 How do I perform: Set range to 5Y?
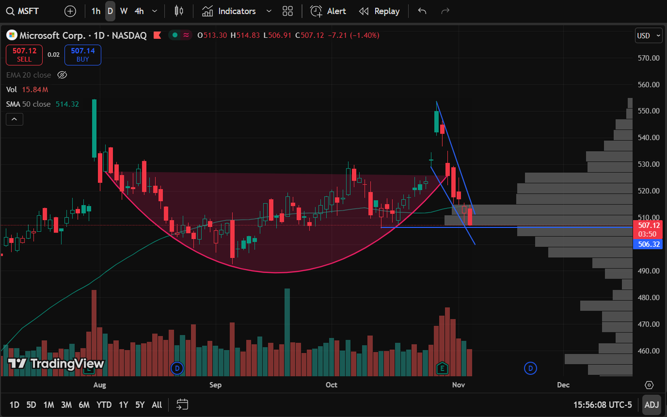click(x=140, y=405)
